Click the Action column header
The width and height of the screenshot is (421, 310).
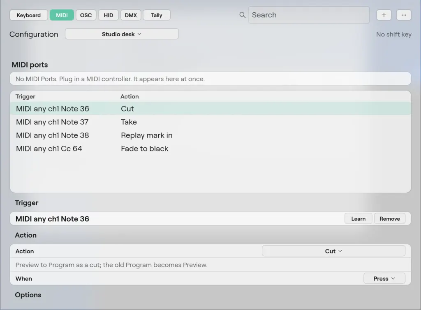point(130,96)
